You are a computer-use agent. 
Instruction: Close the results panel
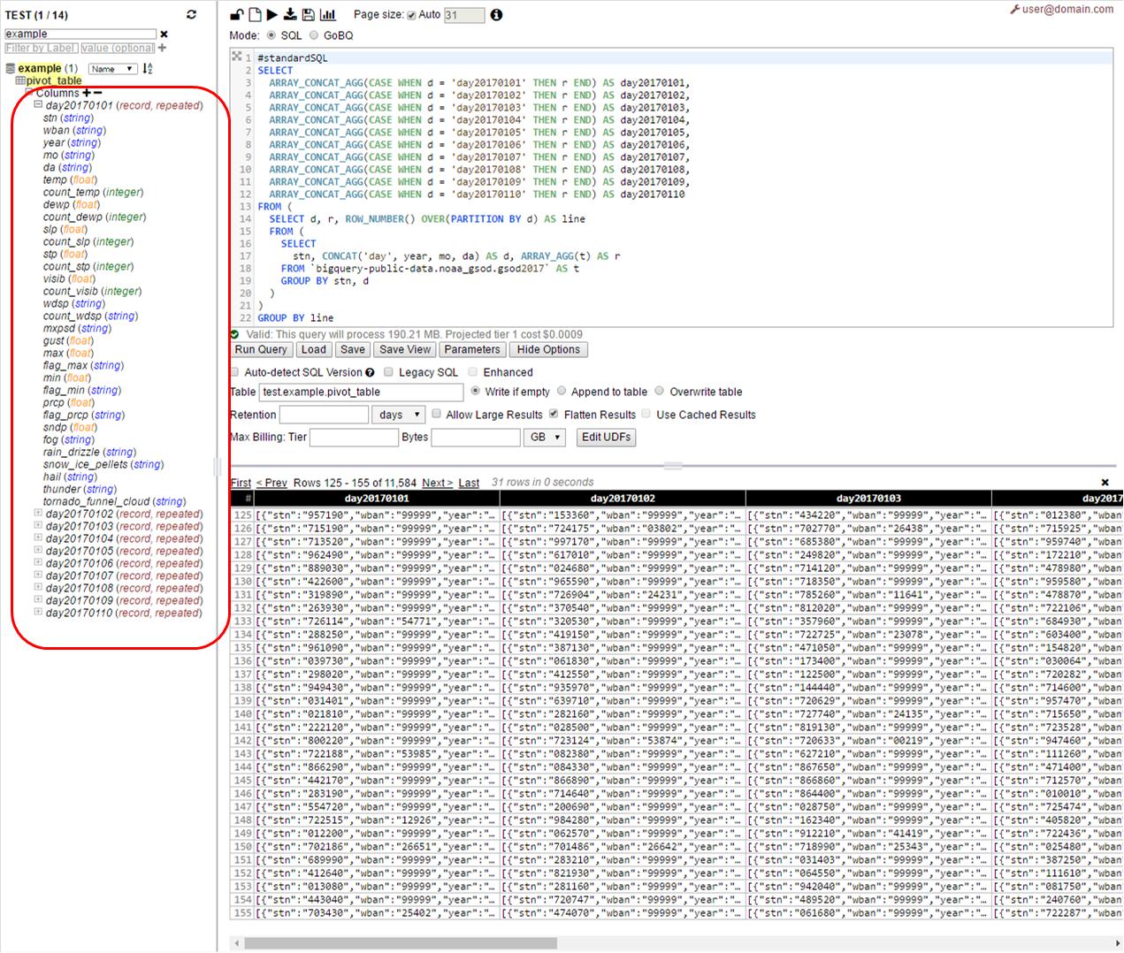(1105, 483)
